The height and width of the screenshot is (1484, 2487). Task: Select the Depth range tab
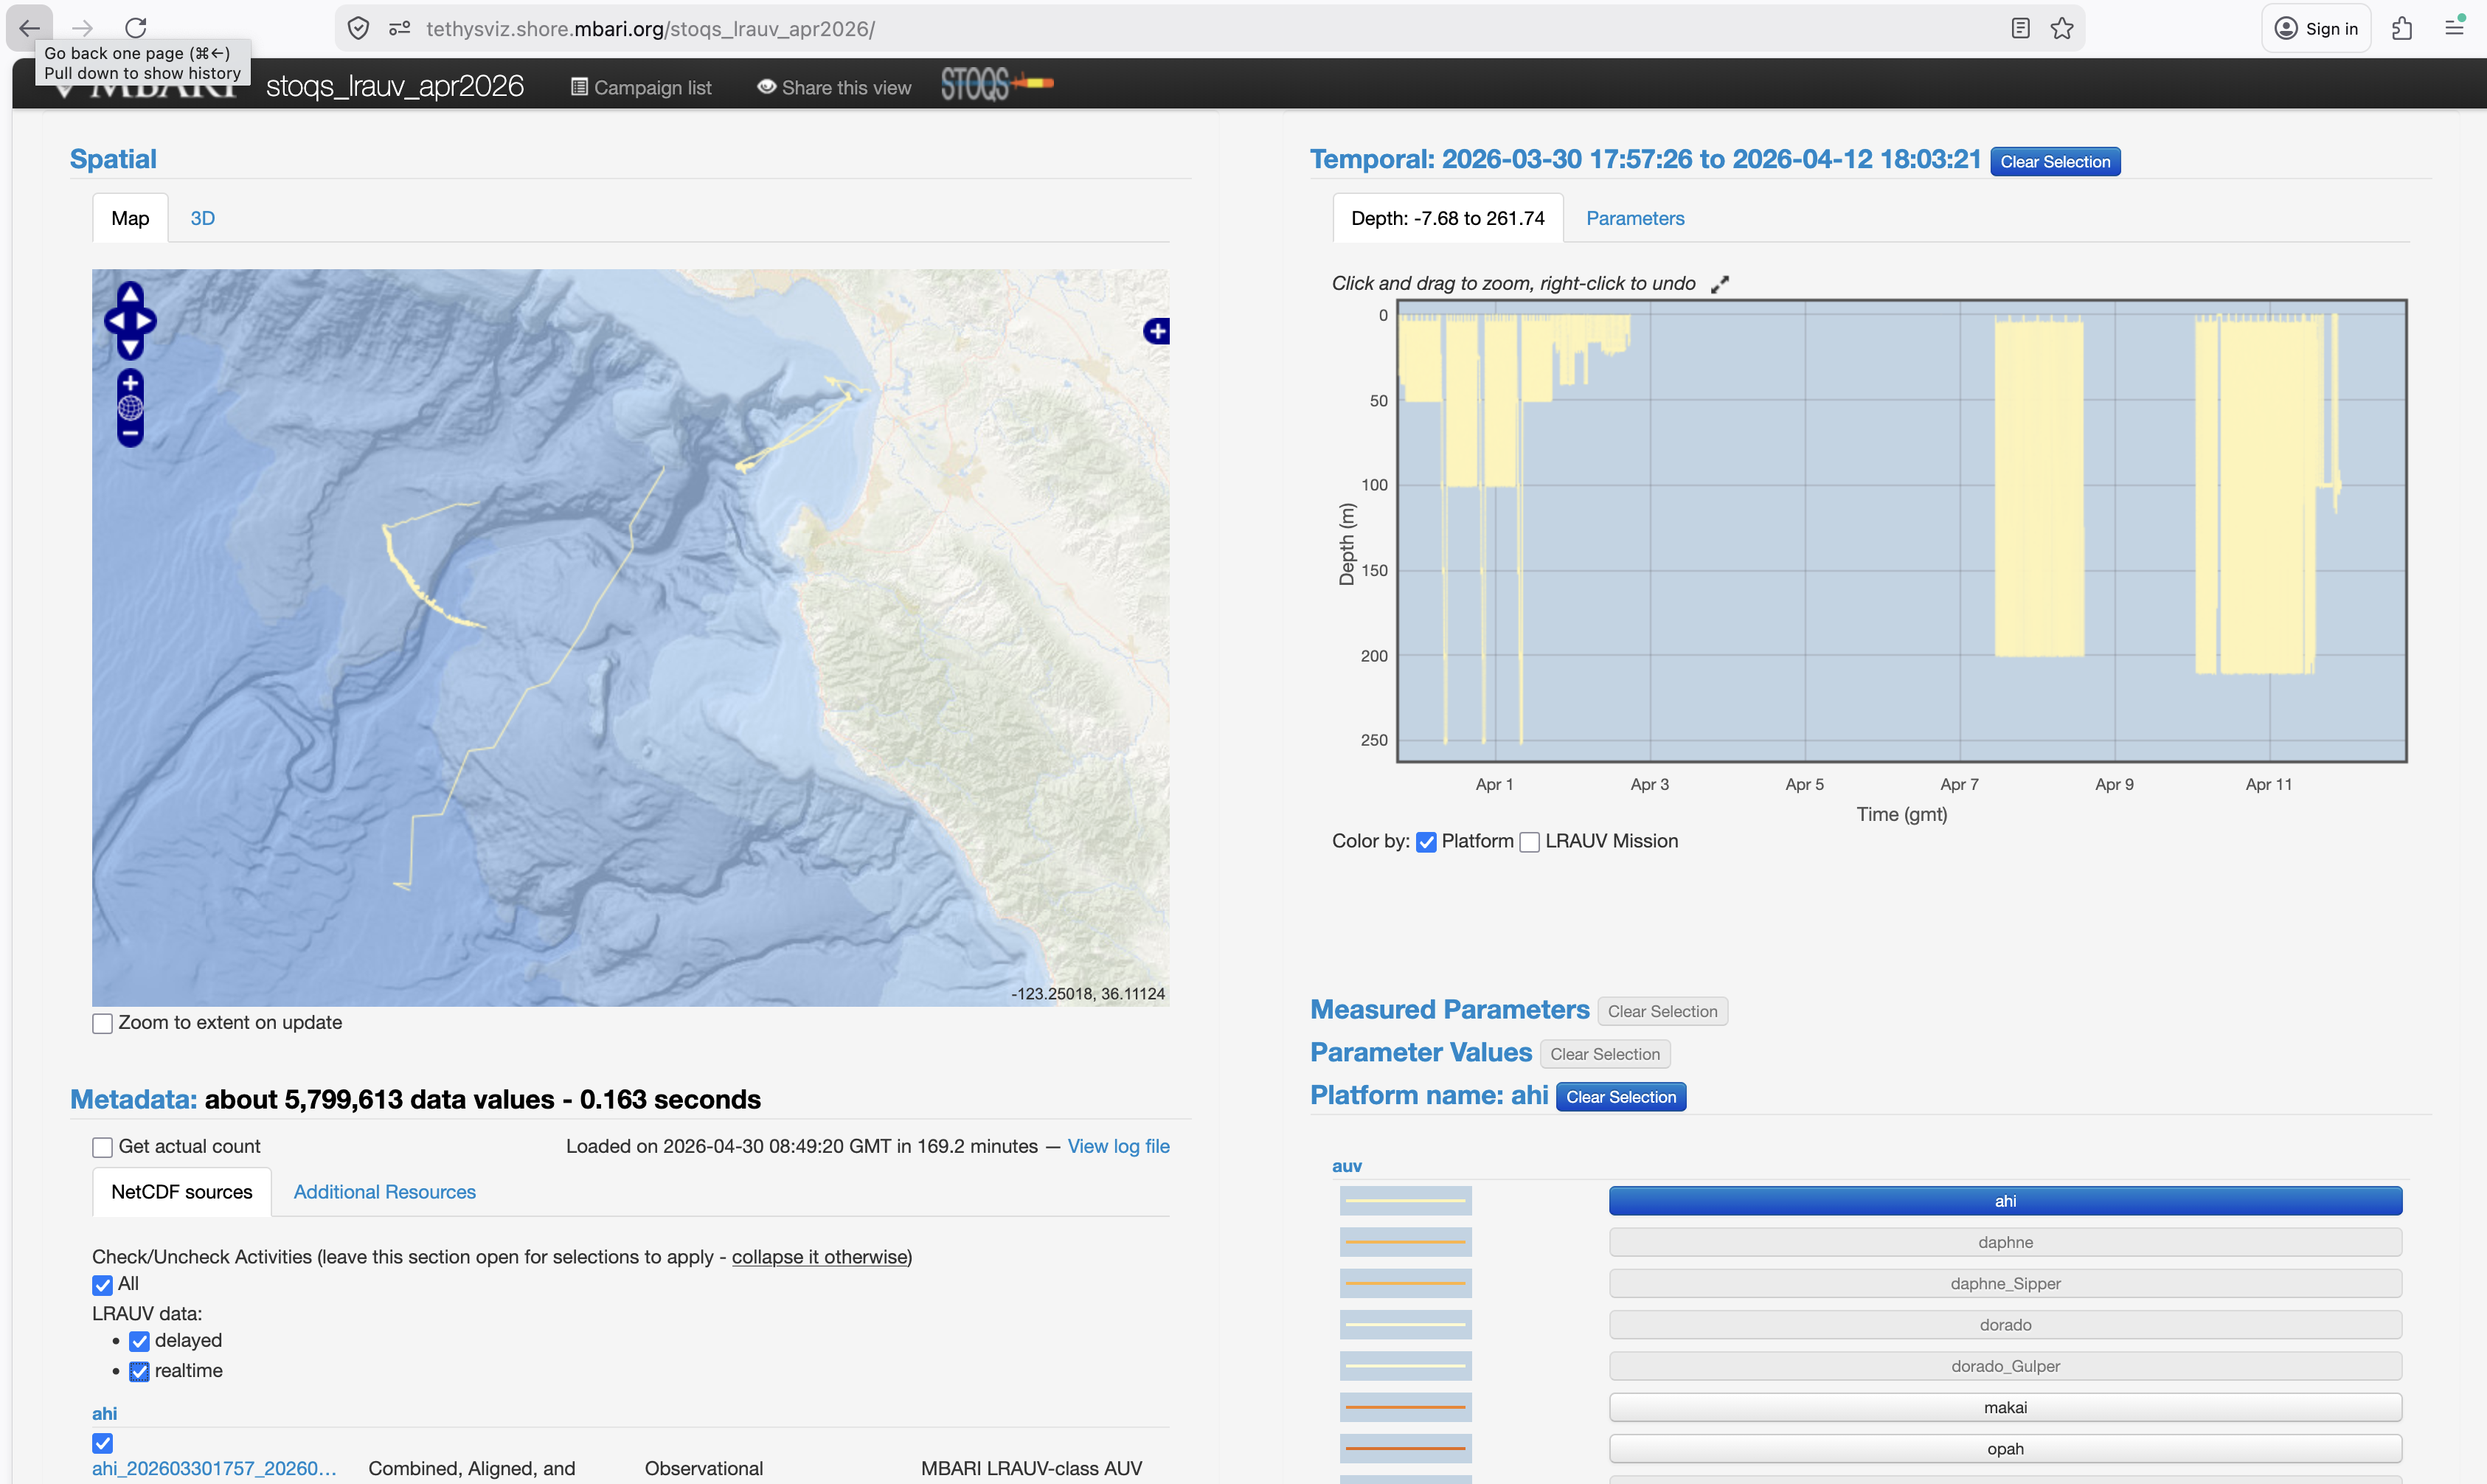[x=1448, y=218]
